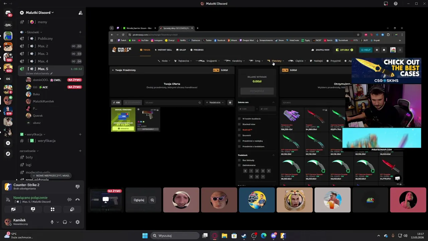The image size is (428, 241).
Task: Open the soundboard button
Action: (x=72, y=209)
